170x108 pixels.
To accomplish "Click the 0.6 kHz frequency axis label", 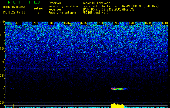I will 2,103.
